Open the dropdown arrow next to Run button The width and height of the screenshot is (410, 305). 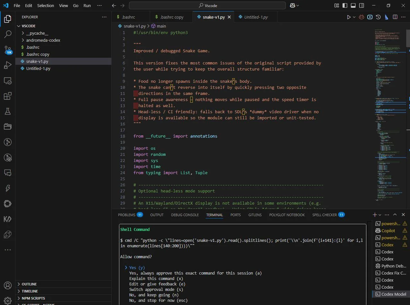[x=354, y=17]
